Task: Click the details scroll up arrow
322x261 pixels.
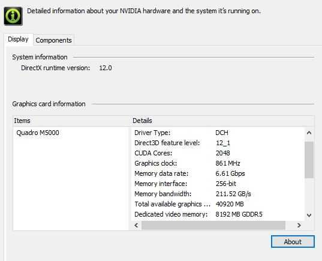Action: point(309,133)
